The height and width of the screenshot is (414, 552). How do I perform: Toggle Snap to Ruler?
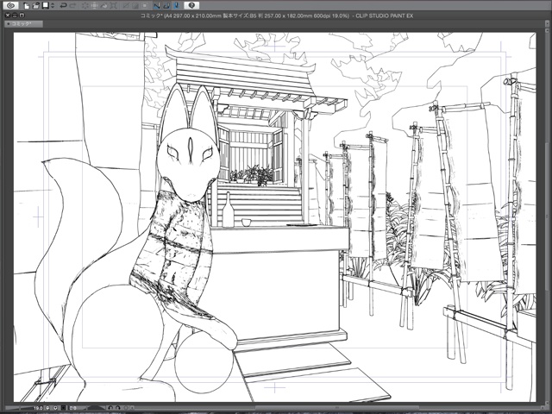[157, 5]
